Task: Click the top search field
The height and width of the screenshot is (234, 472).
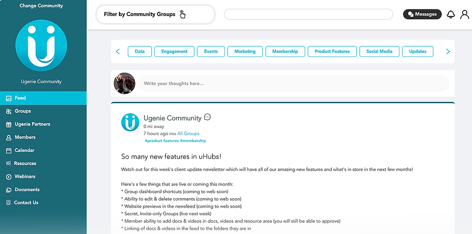Action: [309, 14]
